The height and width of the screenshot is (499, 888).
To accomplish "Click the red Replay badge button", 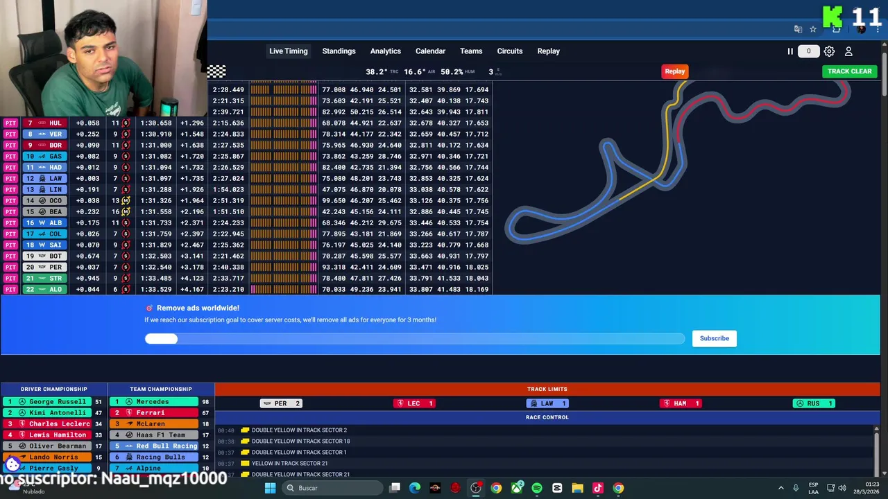I will point(674,71).
